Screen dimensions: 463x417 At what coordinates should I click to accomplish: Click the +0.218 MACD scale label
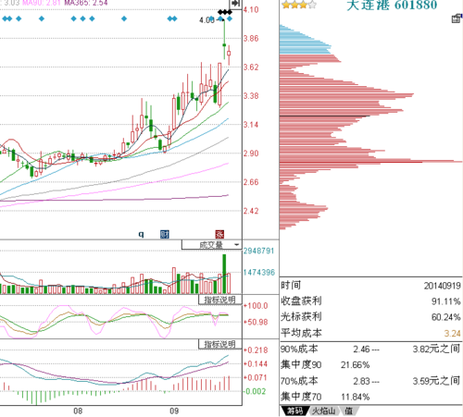[x=256, y=350]
